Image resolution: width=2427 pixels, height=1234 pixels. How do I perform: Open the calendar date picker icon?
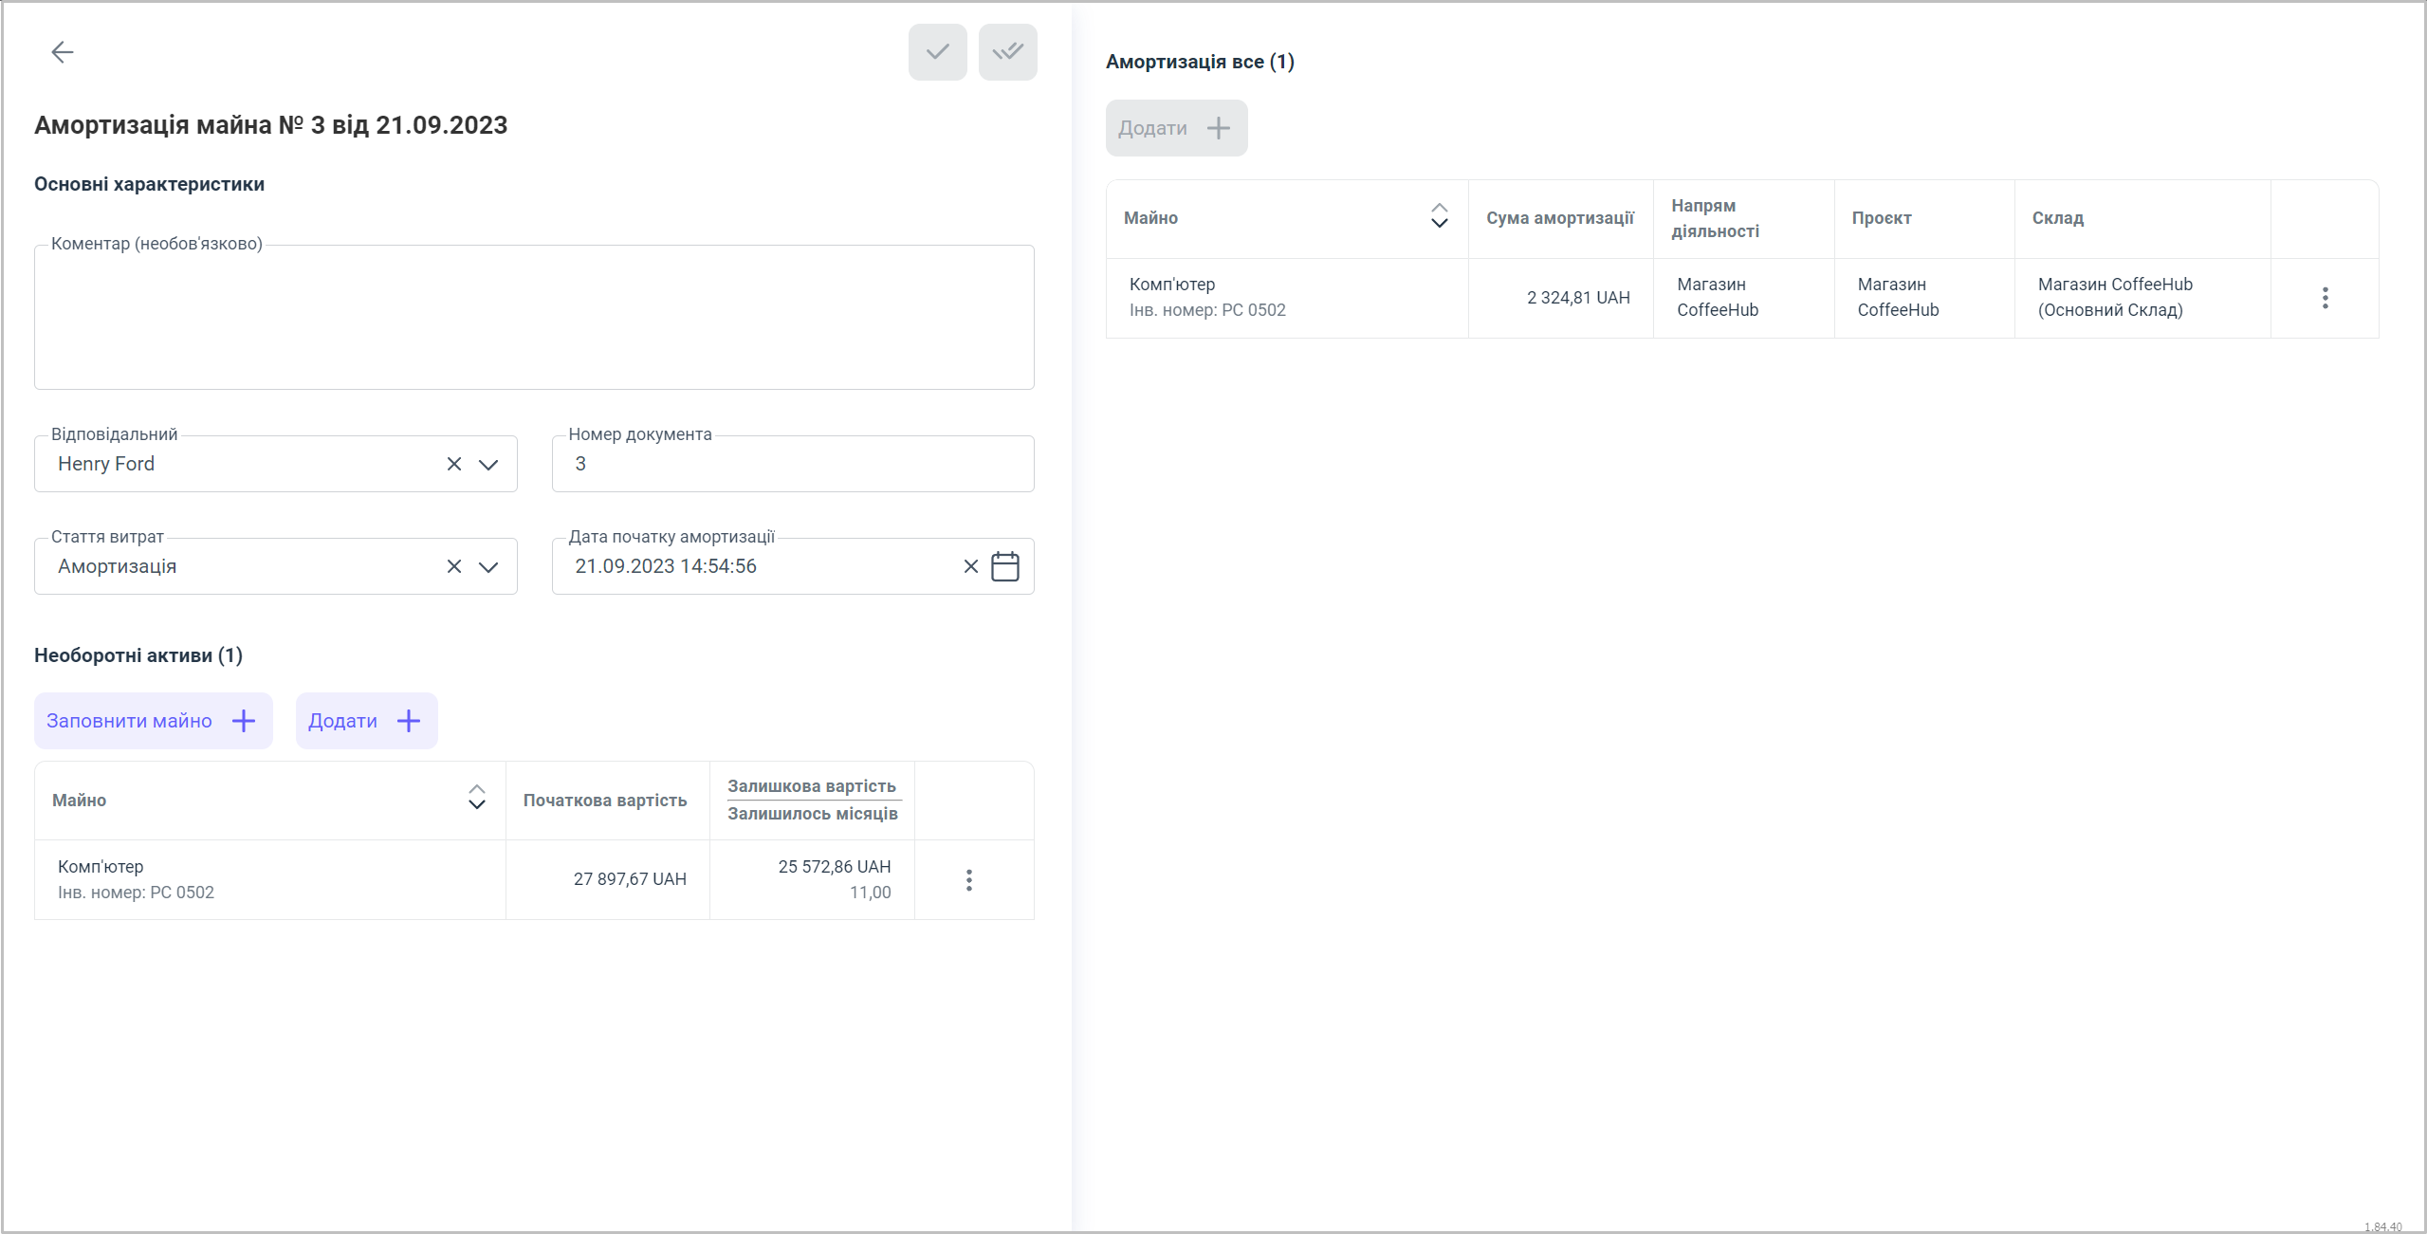coord(1004,566)
